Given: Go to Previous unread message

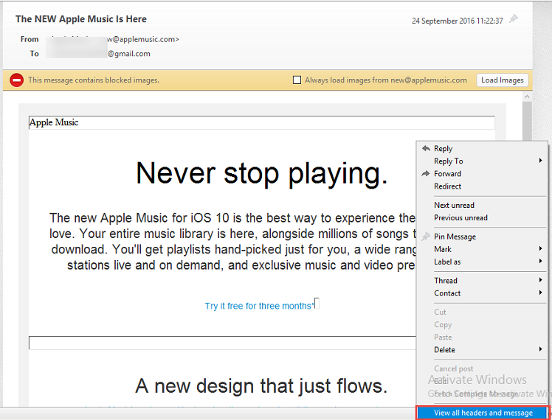Looking at the screenshot, I should pyautogui.click(x=482, y=218).
